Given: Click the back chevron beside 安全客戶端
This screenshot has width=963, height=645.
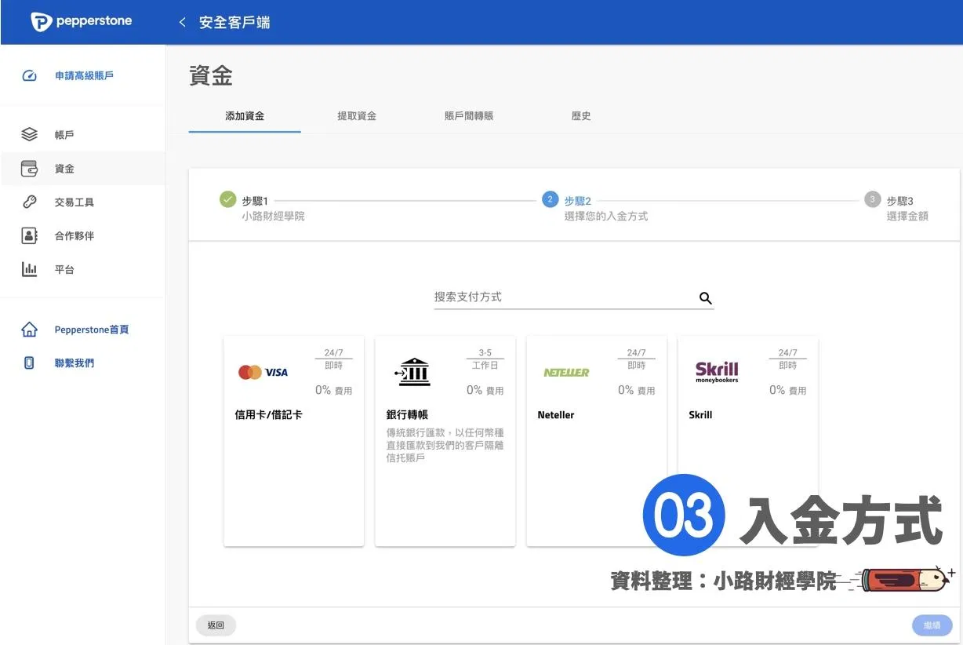Looking at the screenshot, I should click(x=183, y=22).
